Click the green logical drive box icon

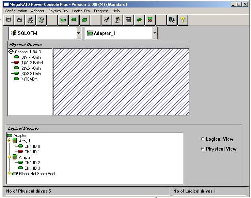point(85,20)
